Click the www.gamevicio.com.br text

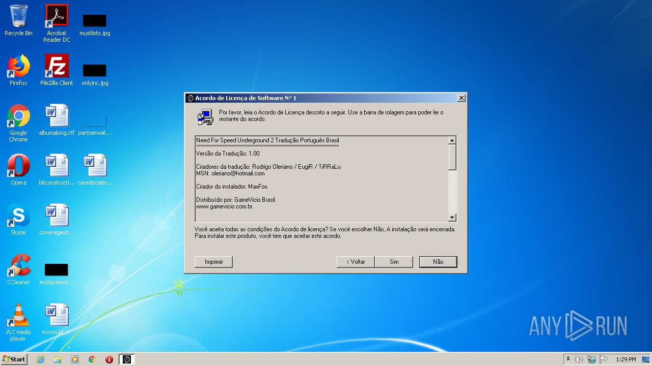click(x=225, y=206)
